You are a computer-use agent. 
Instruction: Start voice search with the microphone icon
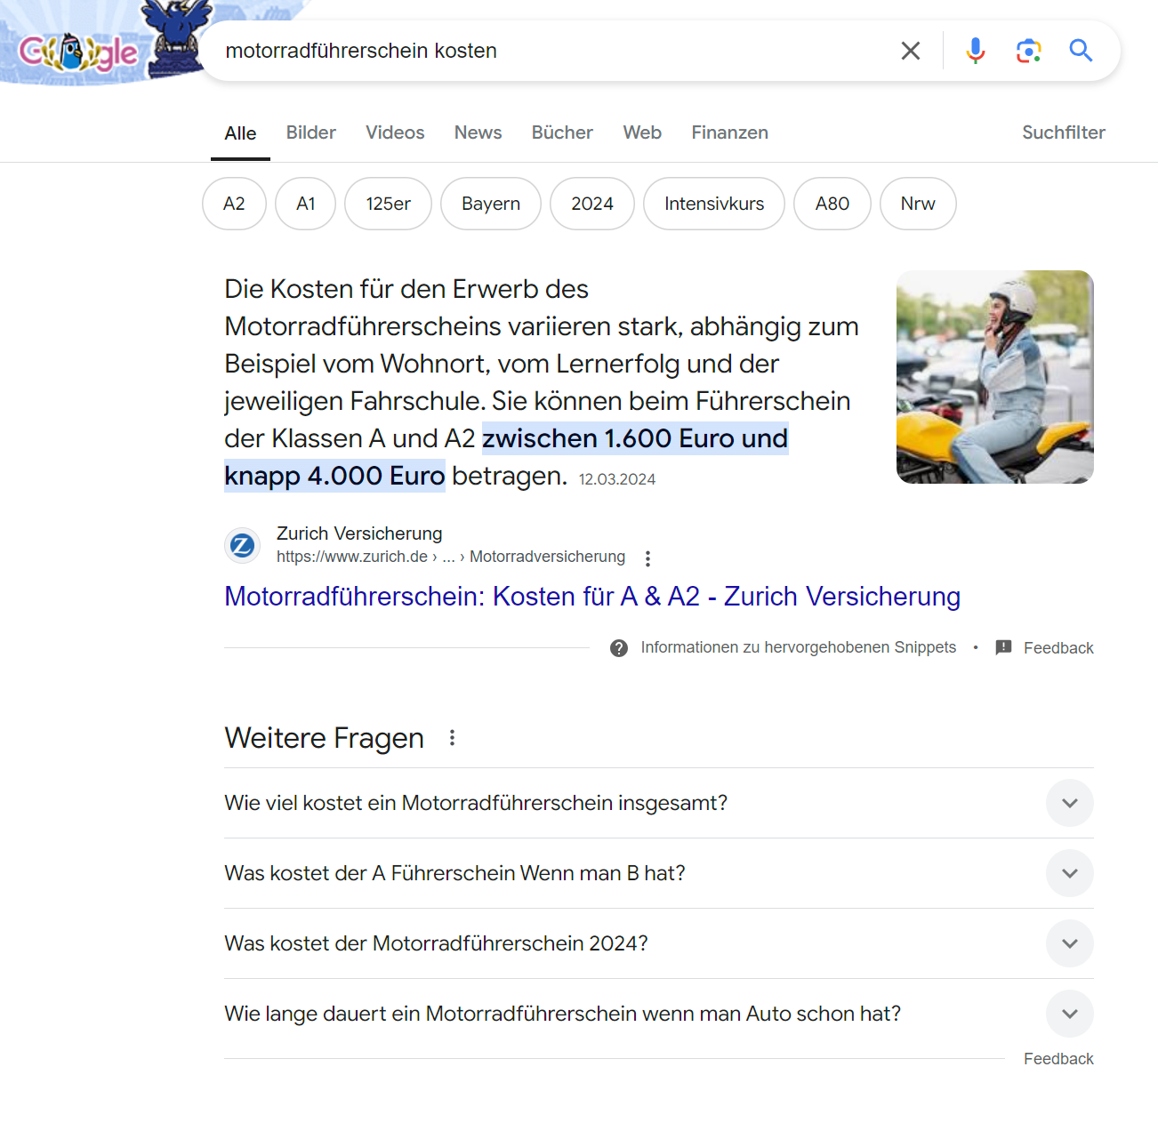[975, 51]
